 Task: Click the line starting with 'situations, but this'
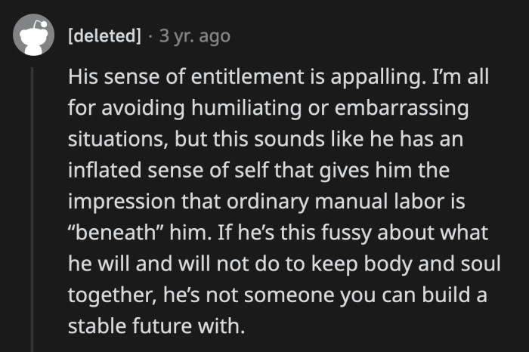coord(265,139)
